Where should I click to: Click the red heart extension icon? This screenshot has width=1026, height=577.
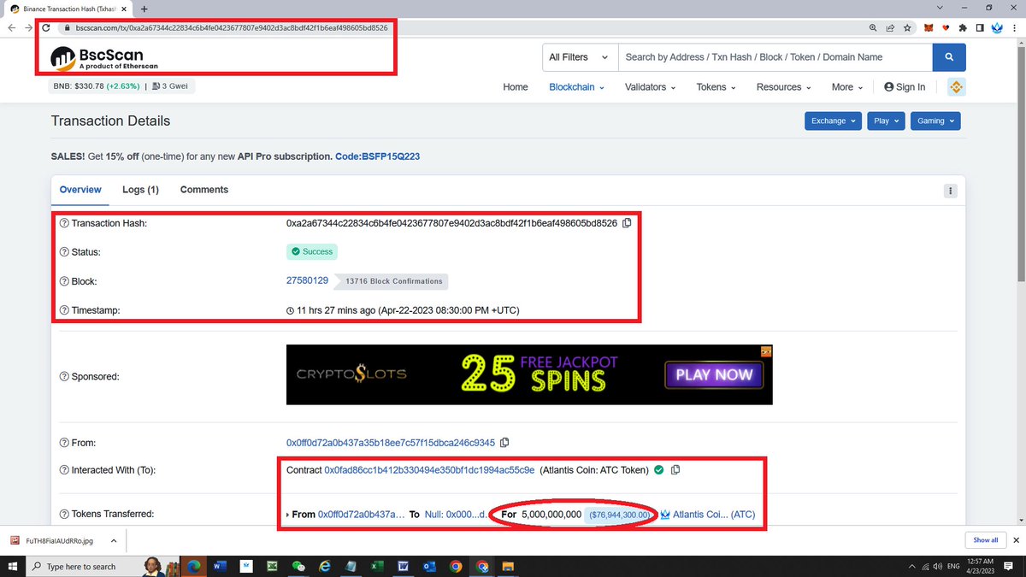946,28
